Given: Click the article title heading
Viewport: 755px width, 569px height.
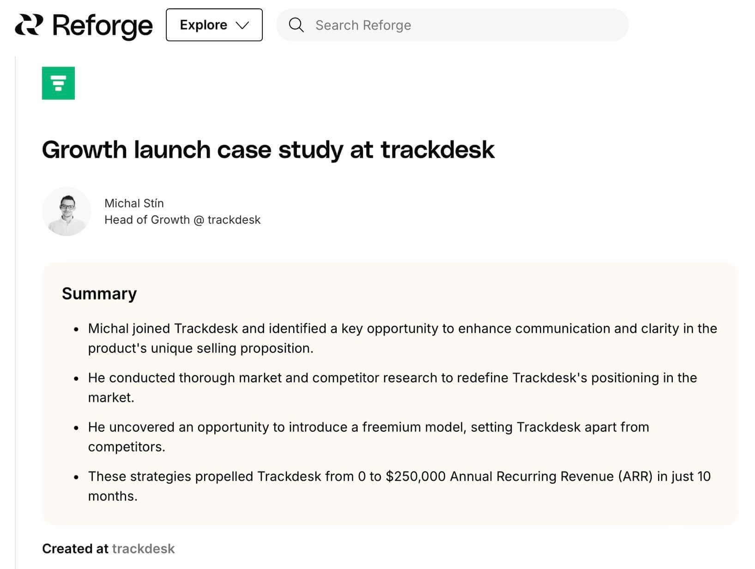Looking at the screenshot, I should (x=268, y=150).
